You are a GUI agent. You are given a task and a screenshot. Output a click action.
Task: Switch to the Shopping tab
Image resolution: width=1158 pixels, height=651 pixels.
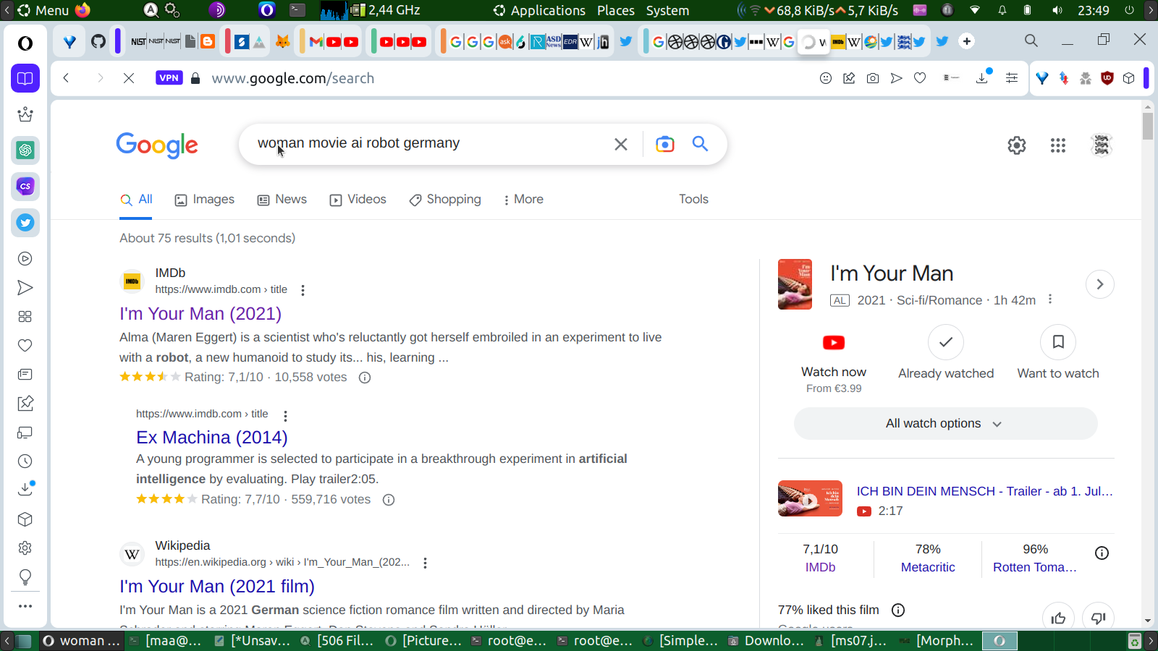445,200
